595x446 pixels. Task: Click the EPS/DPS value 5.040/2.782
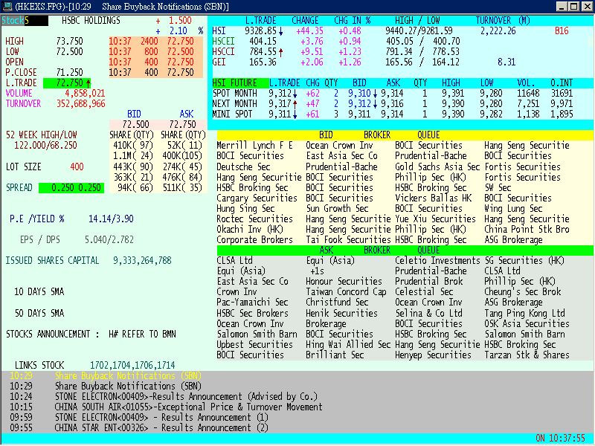(x=109, y=239)
